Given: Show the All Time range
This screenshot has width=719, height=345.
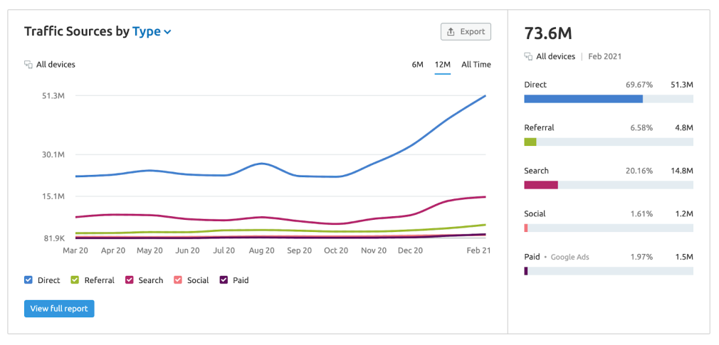Looking at the screenshot, I should tap(476, 65).
